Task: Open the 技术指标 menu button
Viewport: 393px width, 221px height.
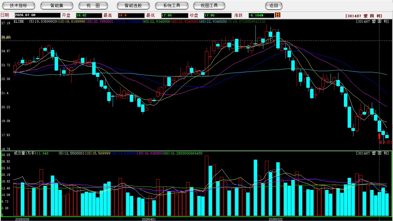Action: click(x=18, y=6)
